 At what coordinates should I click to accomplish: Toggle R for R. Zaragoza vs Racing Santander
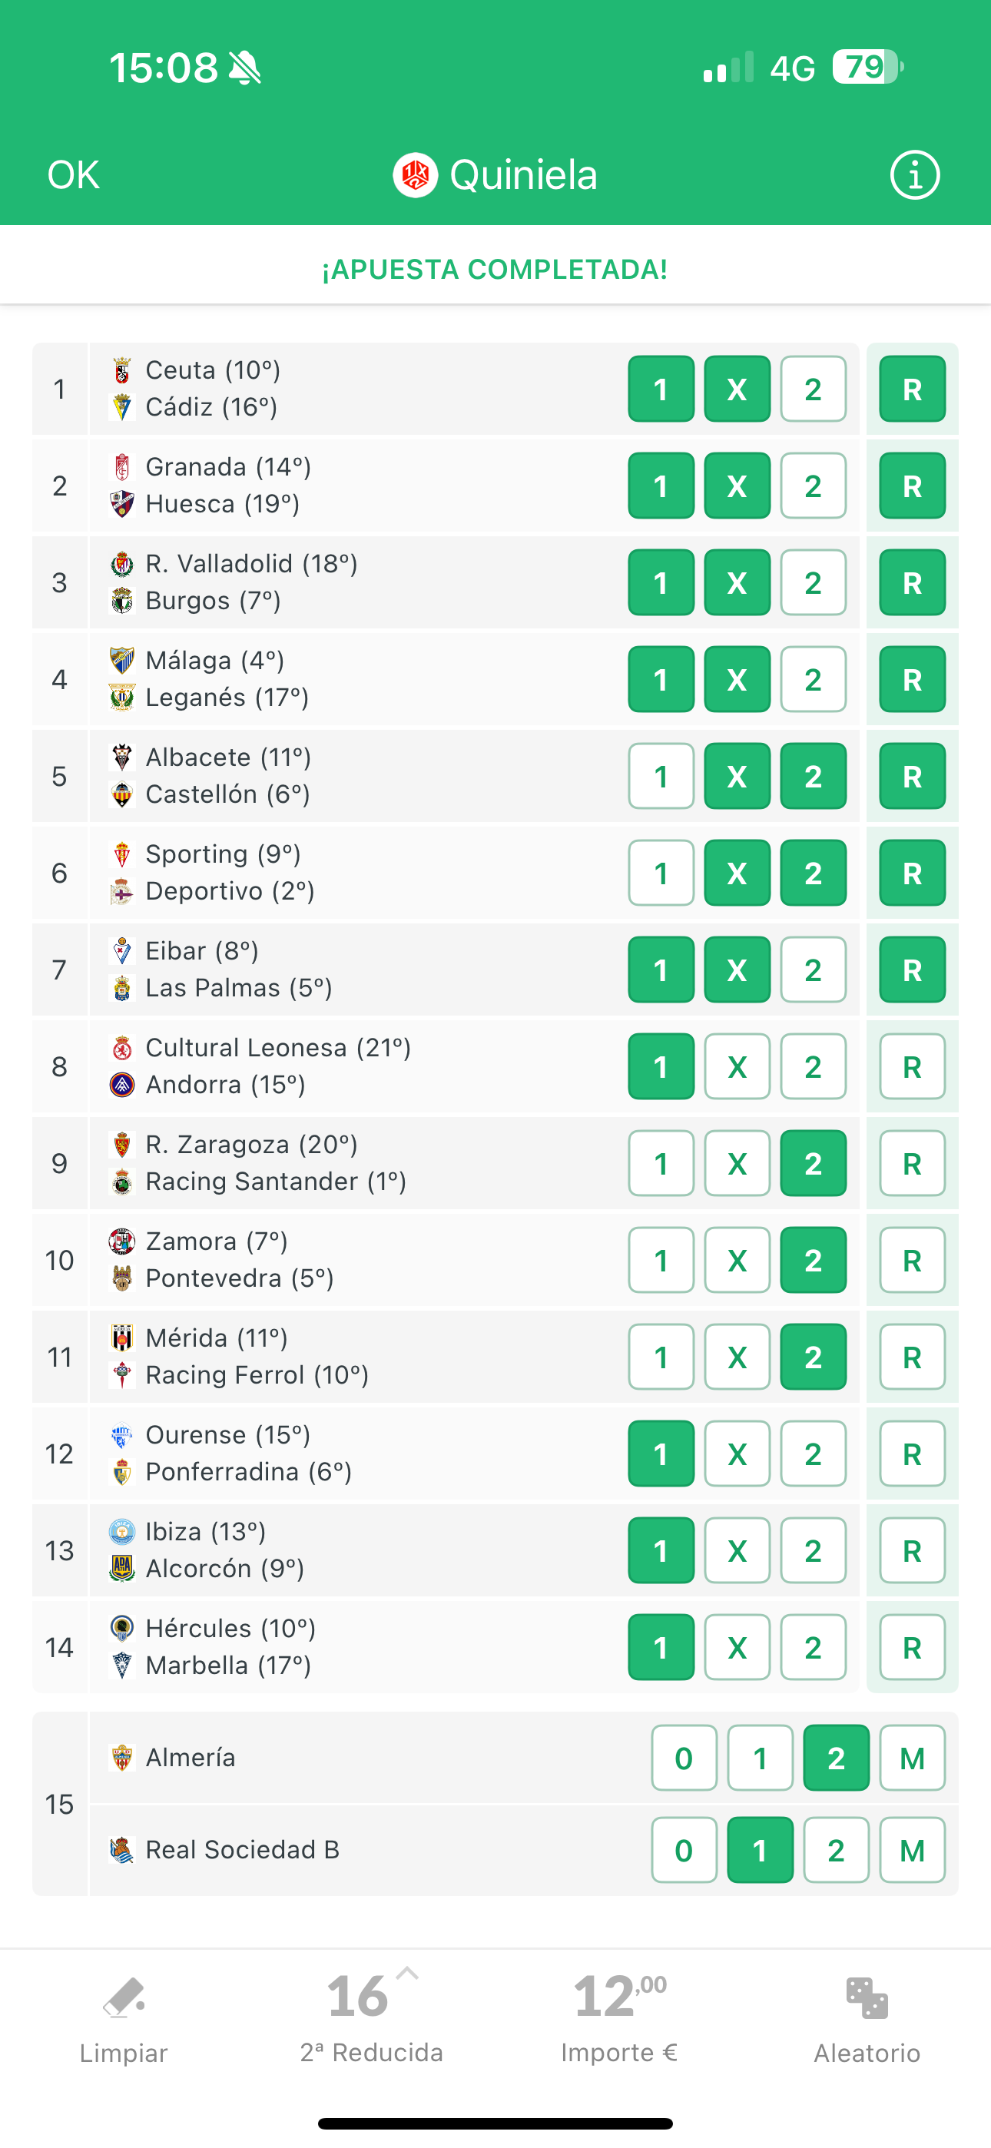(x=912, y=1163)
